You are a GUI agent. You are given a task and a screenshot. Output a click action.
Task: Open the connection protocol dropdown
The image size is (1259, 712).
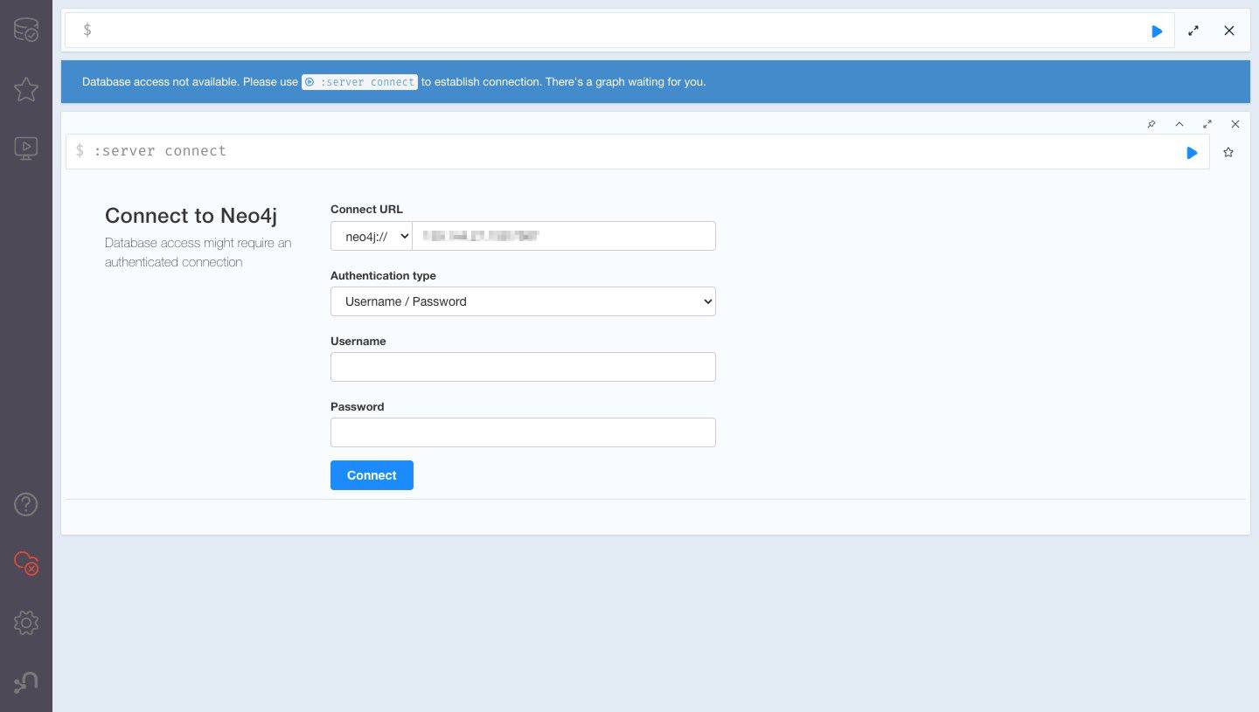point(371,236)
